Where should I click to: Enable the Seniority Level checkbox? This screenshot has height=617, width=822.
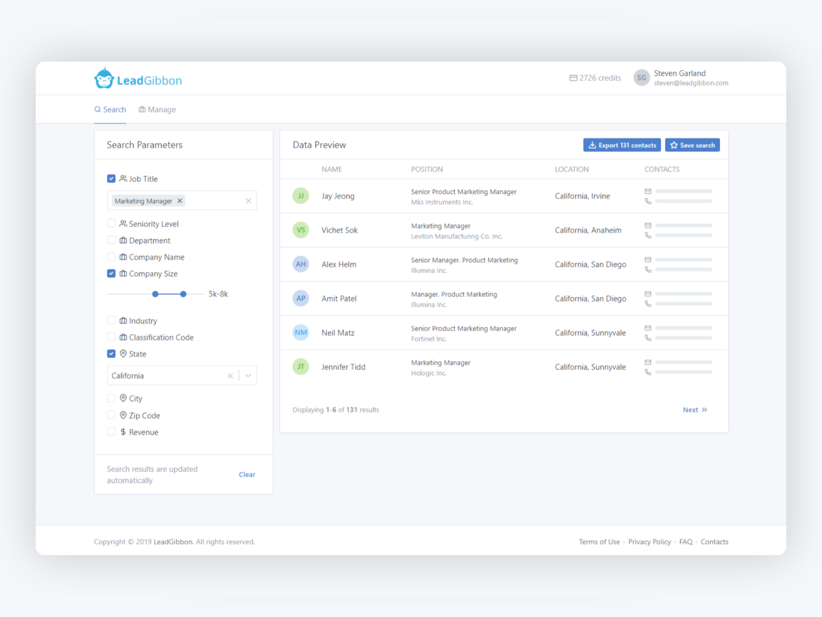point(111,223)
